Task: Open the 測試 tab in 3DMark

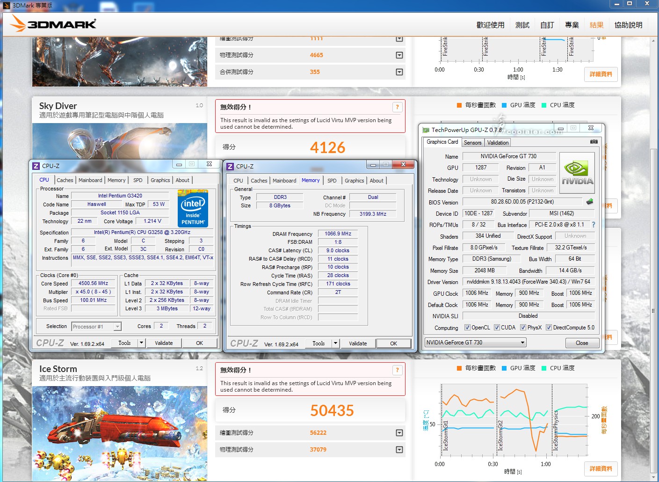Action: (x=522, y=25)
